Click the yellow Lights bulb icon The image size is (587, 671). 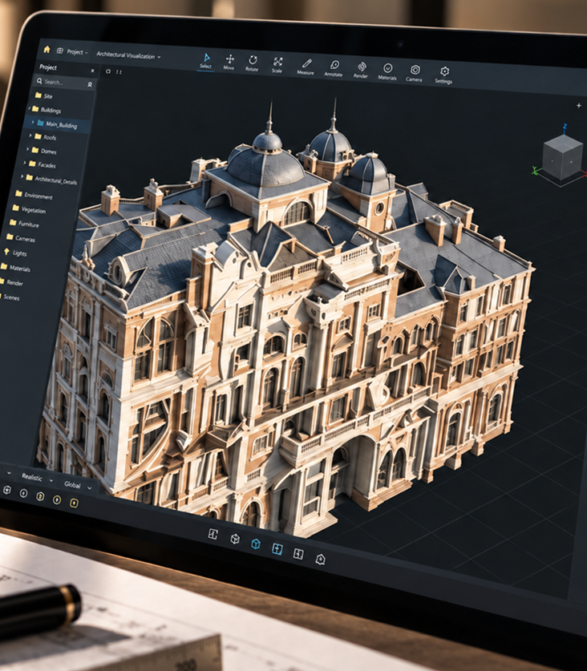pyautogui.click(x=6, y=252)
